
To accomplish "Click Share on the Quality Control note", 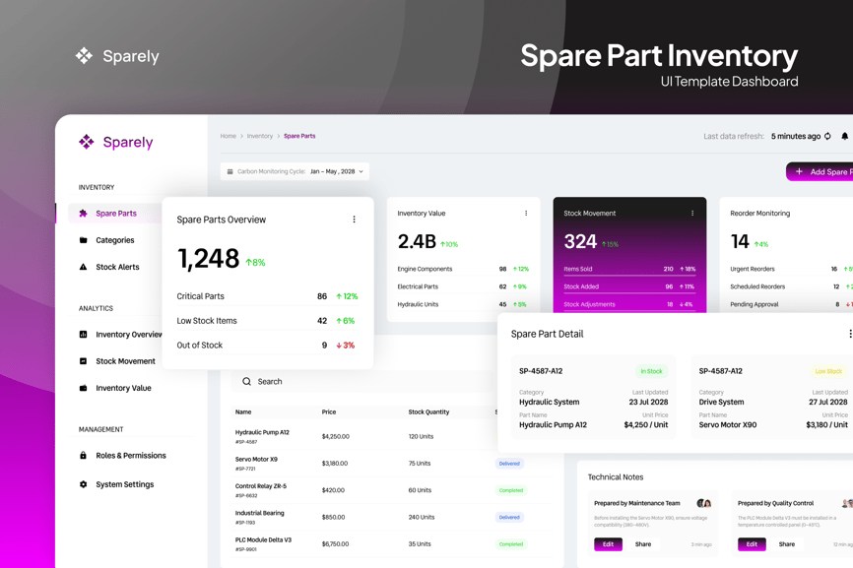I will (x=786, y=544).
